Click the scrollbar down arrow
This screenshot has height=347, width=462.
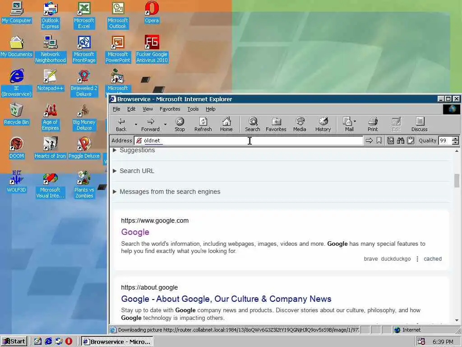[457, 320]
